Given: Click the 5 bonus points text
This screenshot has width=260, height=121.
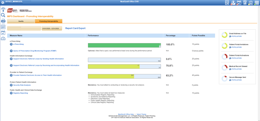Looking at the screenshot, I should click(198, 51).
